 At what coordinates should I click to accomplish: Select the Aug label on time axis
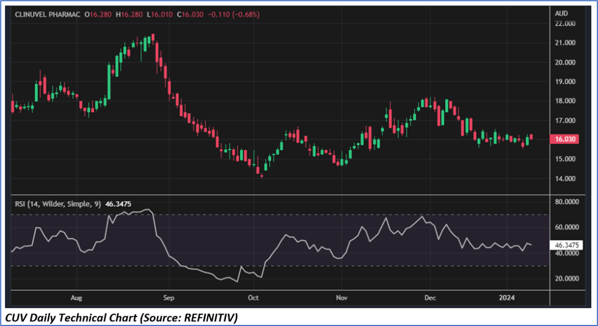point(77,299)
